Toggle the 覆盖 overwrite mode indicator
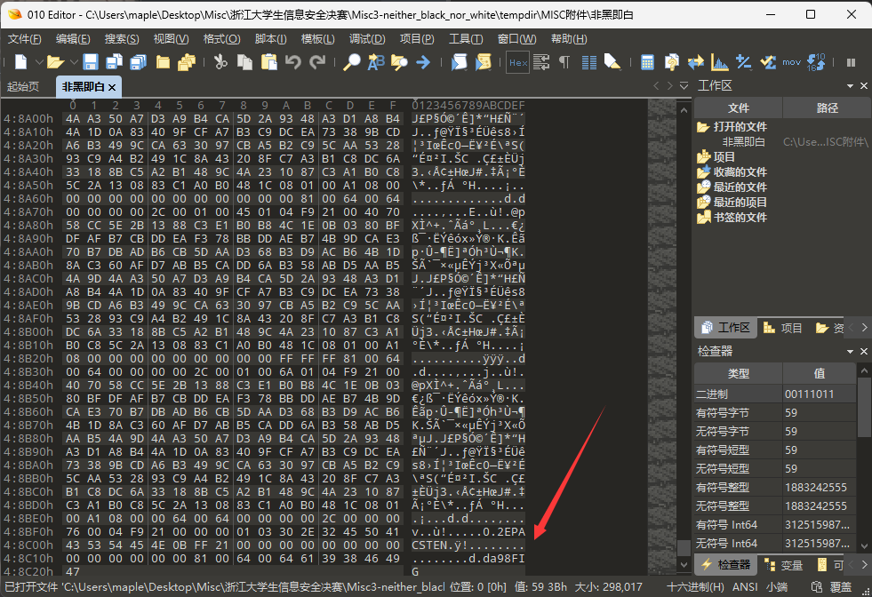 [841, 587]
